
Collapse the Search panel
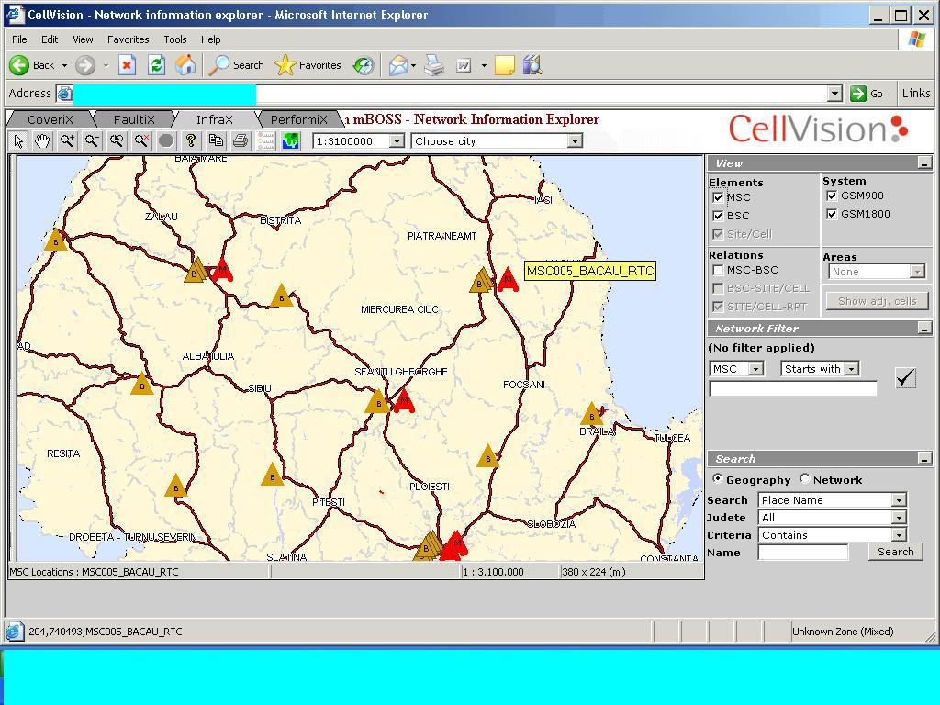[925, 459]
